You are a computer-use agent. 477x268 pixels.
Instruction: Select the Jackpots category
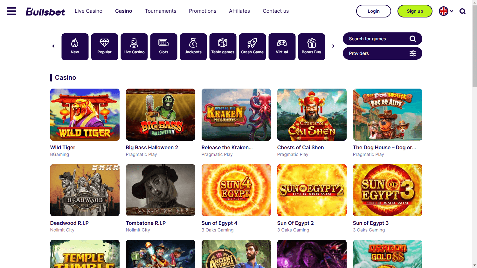click(x=193, y=47)
